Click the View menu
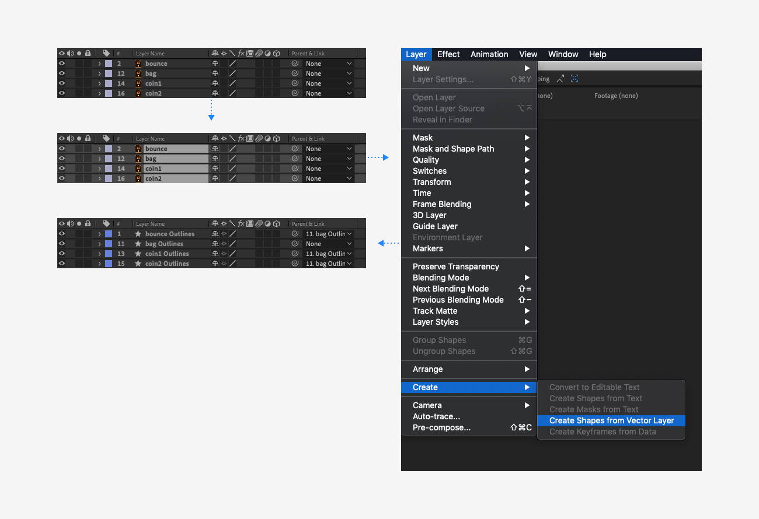759x519 pixels. 528,54
